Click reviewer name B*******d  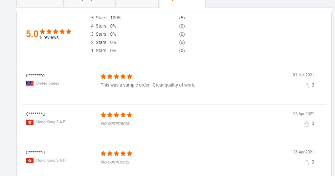pyautogui.click(x=35, y=75)
